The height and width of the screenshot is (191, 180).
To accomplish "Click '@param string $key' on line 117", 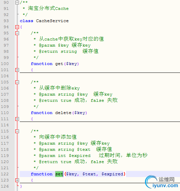I will click(x=63, y=143).
